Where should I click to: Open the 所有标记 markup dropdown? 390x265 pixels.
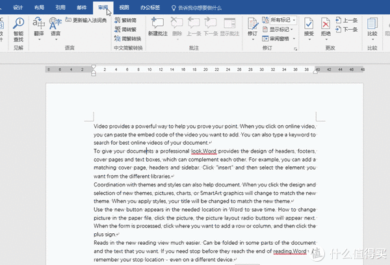pyautogui.click(x=294, y=20)
